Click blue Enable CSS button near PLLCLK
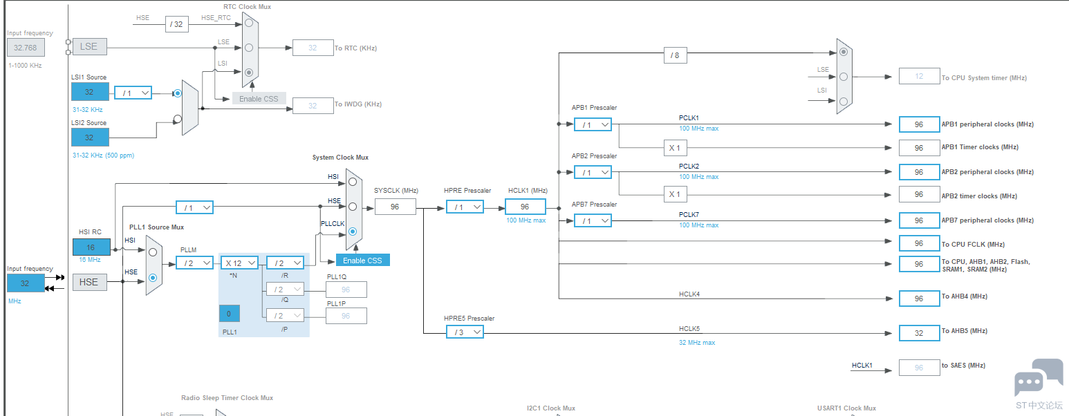 point(362,261)
